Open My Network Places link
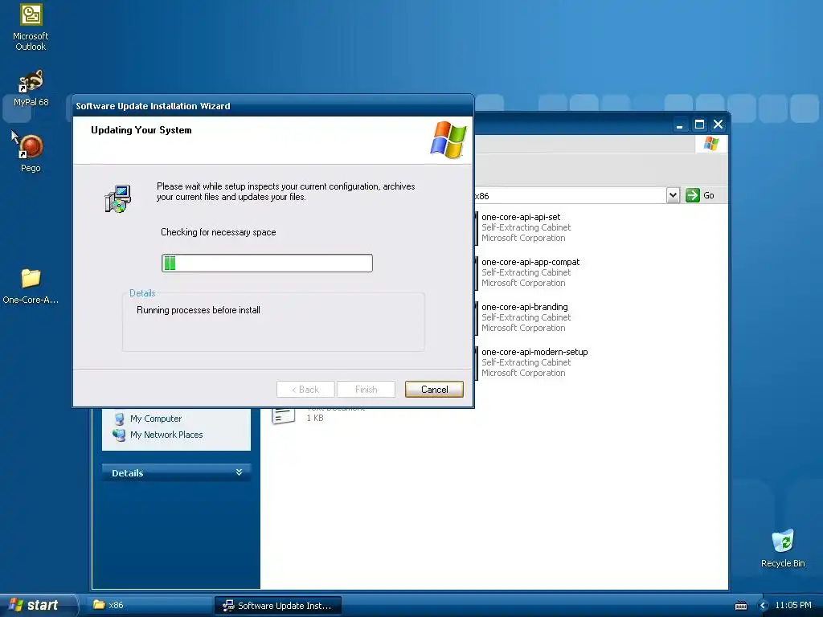Image resolution: width=823 pixels, height=617 pixels. coord(166,435)
